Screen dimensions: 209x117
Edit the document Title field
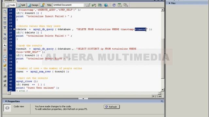click(x=68, y=5)
